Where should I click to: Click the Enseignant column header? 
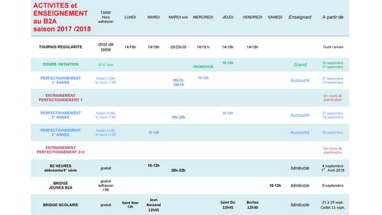(300, 17)
